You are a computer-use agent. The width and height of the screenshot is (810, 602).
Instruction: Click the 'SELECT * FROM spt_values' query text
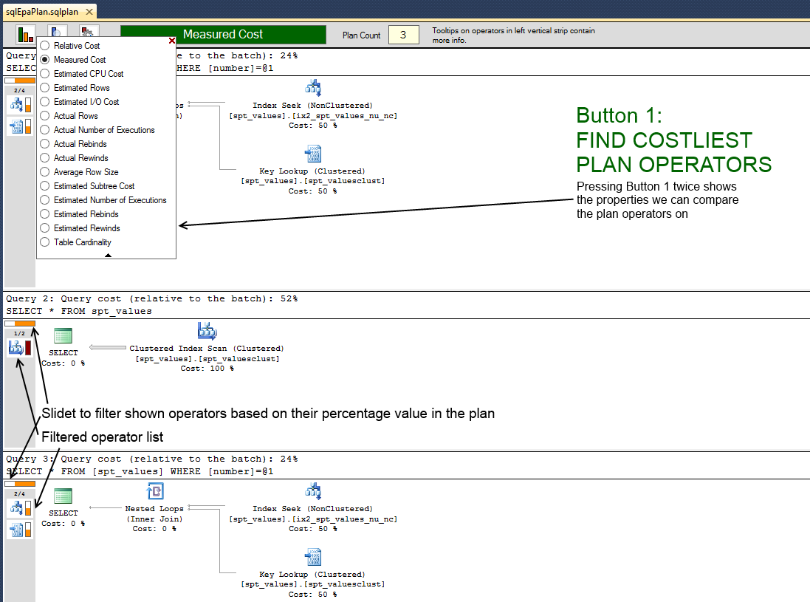(79, 311)
